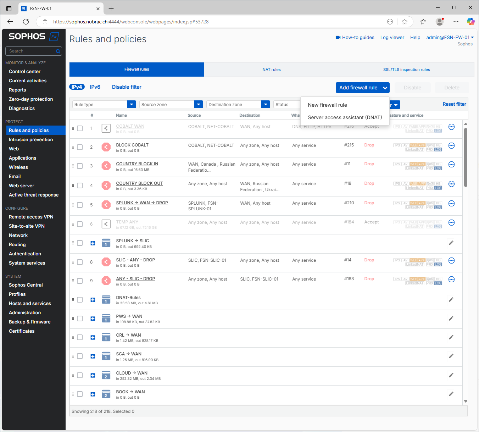
Task: Open the Destination zone filter dropdown
Action: [238, 104]
